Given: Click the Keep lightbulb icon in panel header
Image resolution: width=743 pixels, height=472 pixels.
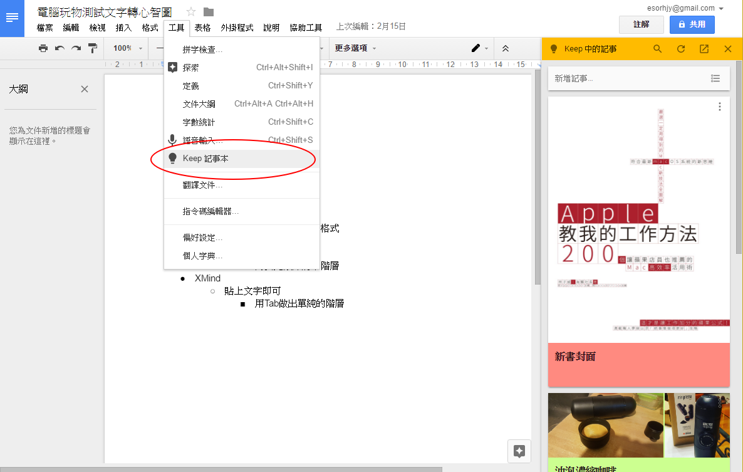Looking at the screenshot, I should click(553, 49).
